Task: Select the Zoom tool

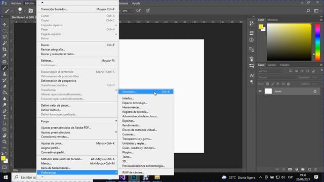Action: click(x=5, y=142)
